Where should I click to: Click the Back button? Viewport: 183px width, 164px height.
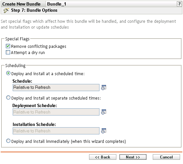[103, 157]
